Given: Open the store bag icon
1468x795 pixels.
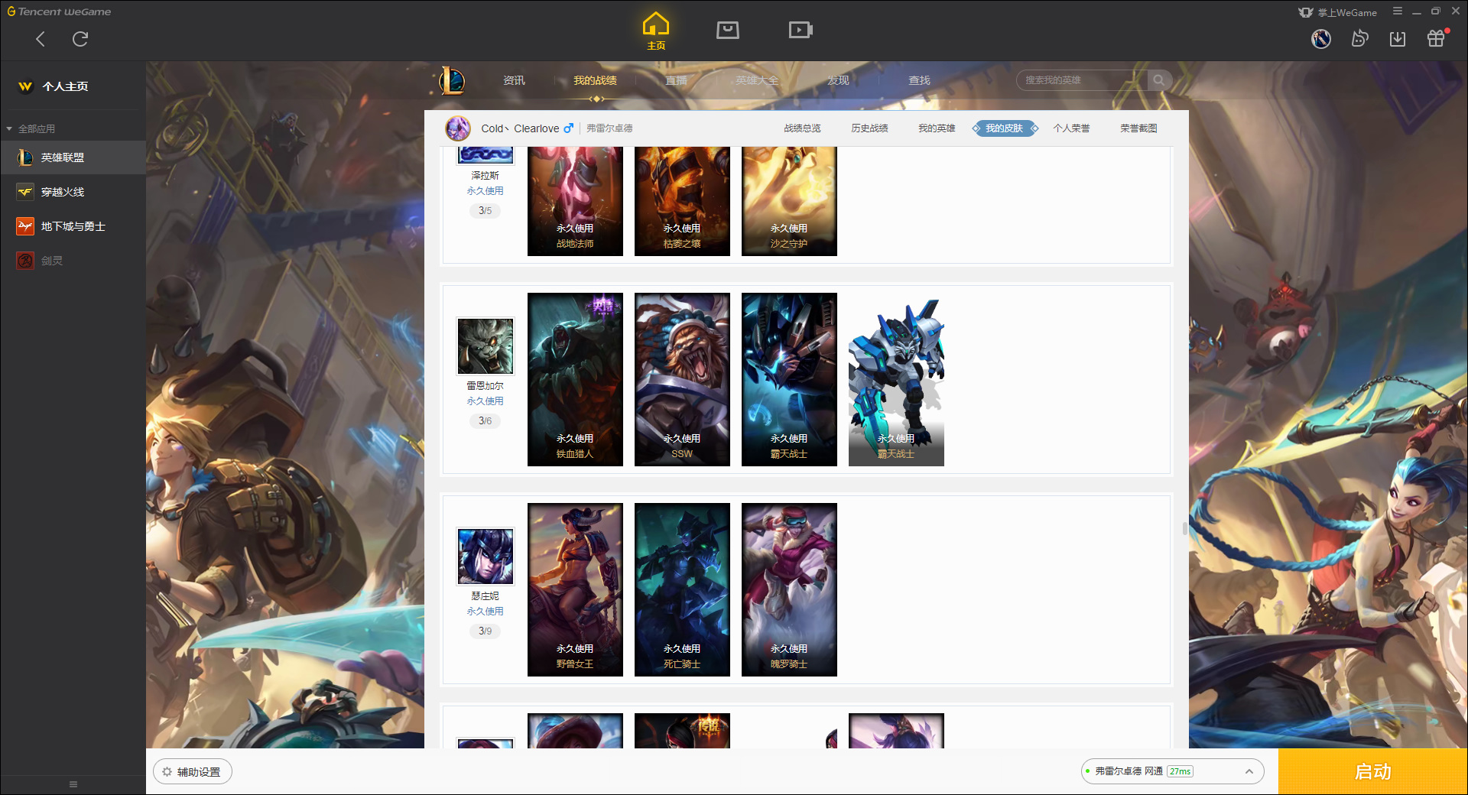Looking at the screenshot, I should pos(728,30).
